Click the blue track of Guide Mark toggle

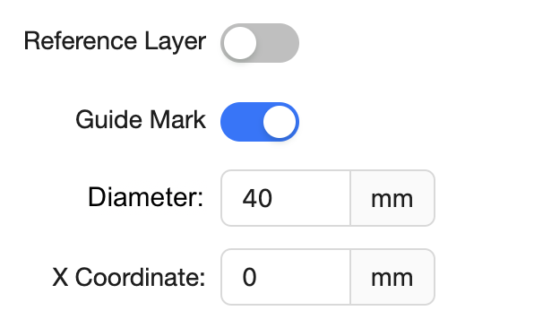(241, 122)
